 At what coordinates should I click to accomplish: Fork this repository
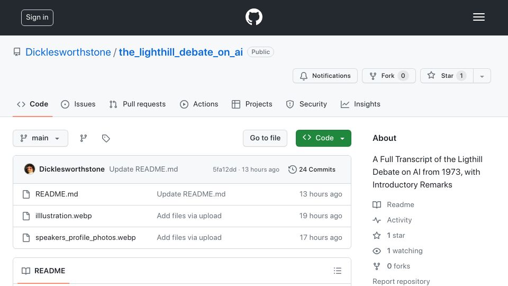[389, 76]
